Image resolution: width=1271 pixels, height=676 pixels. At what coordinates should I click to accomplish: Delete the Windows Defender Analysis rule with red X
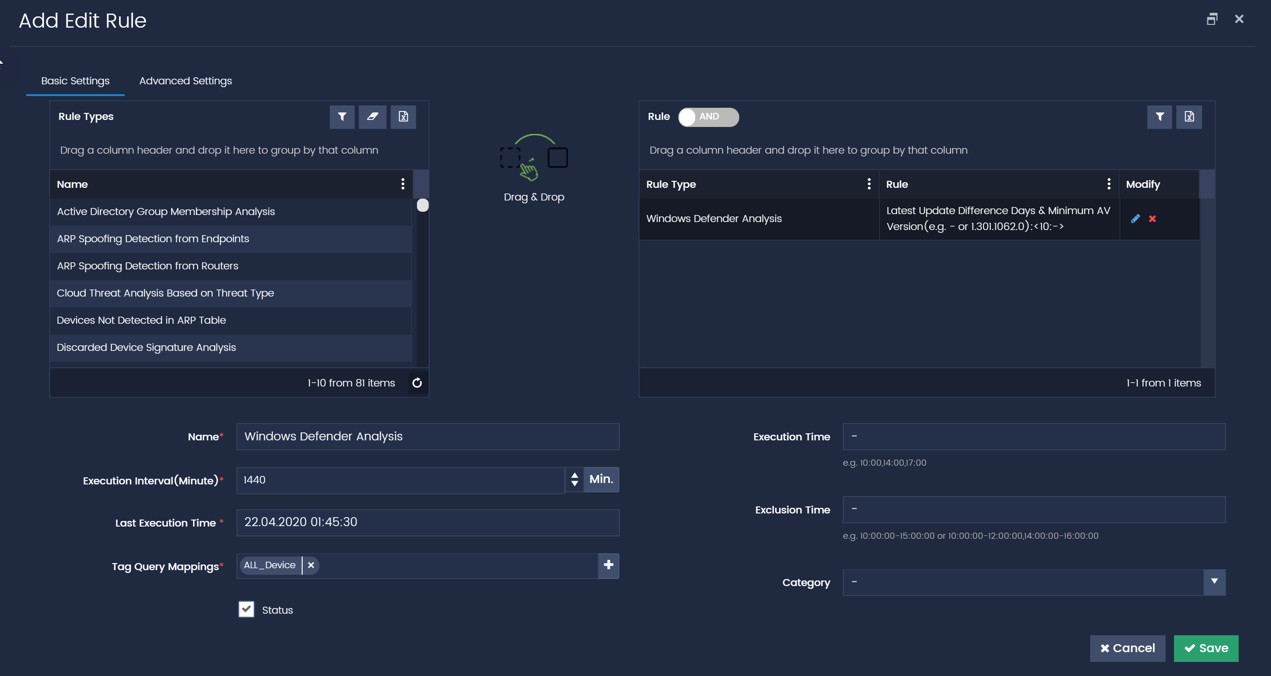pos(1152,219)
